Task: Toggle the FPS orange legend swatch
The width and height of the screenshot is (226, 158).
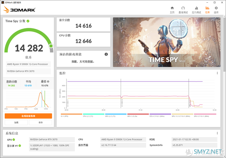Action: pyautogui.click(x=71, y=114)
